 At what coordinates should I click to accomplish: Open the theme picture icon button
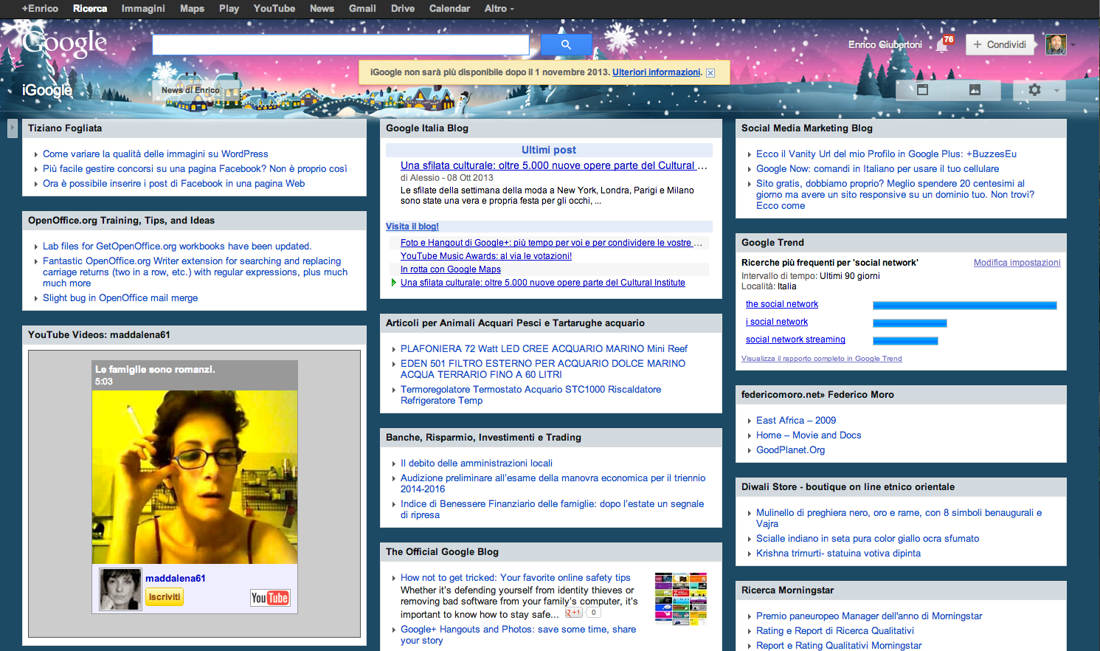click(975, 90)
